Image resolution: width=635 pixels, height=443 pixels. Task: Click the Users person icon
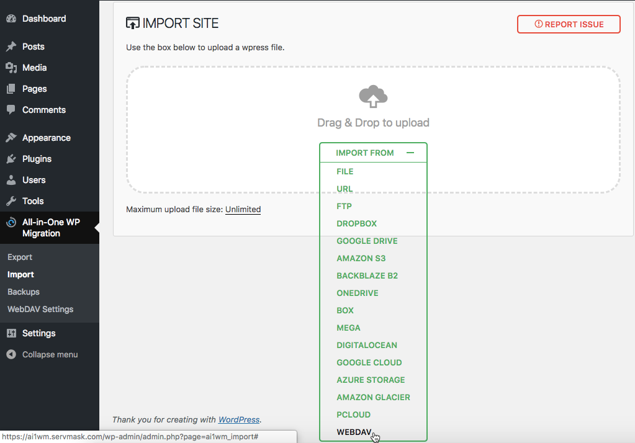pos(11,180)
